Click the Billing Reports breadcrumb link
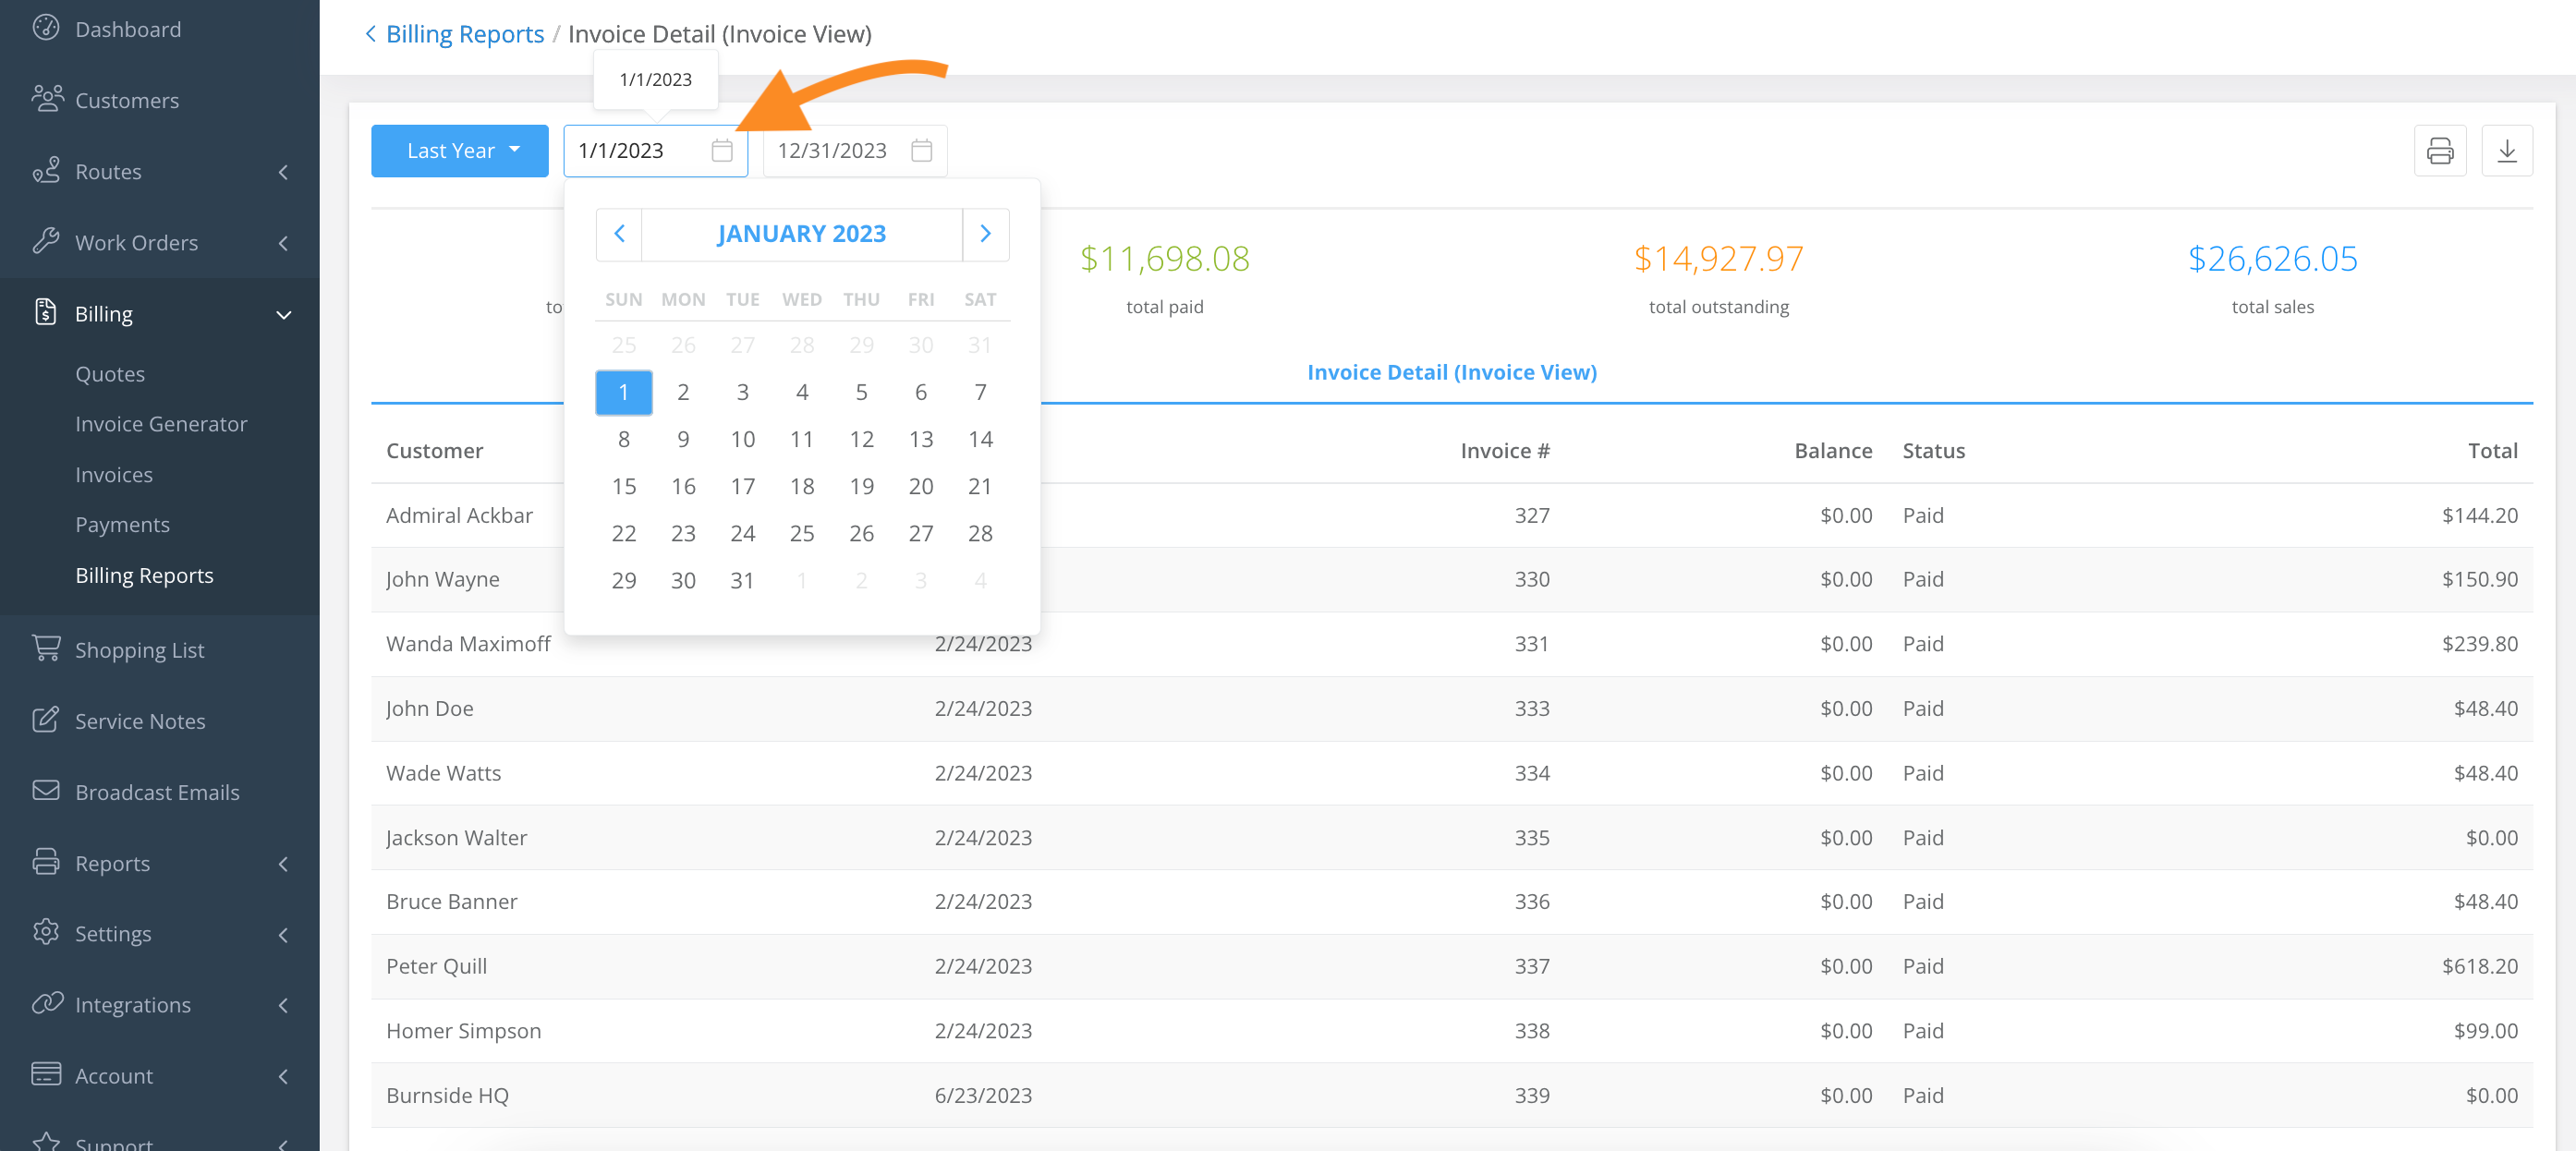Screen dimensions: 2576x1151 pos(465,34)
